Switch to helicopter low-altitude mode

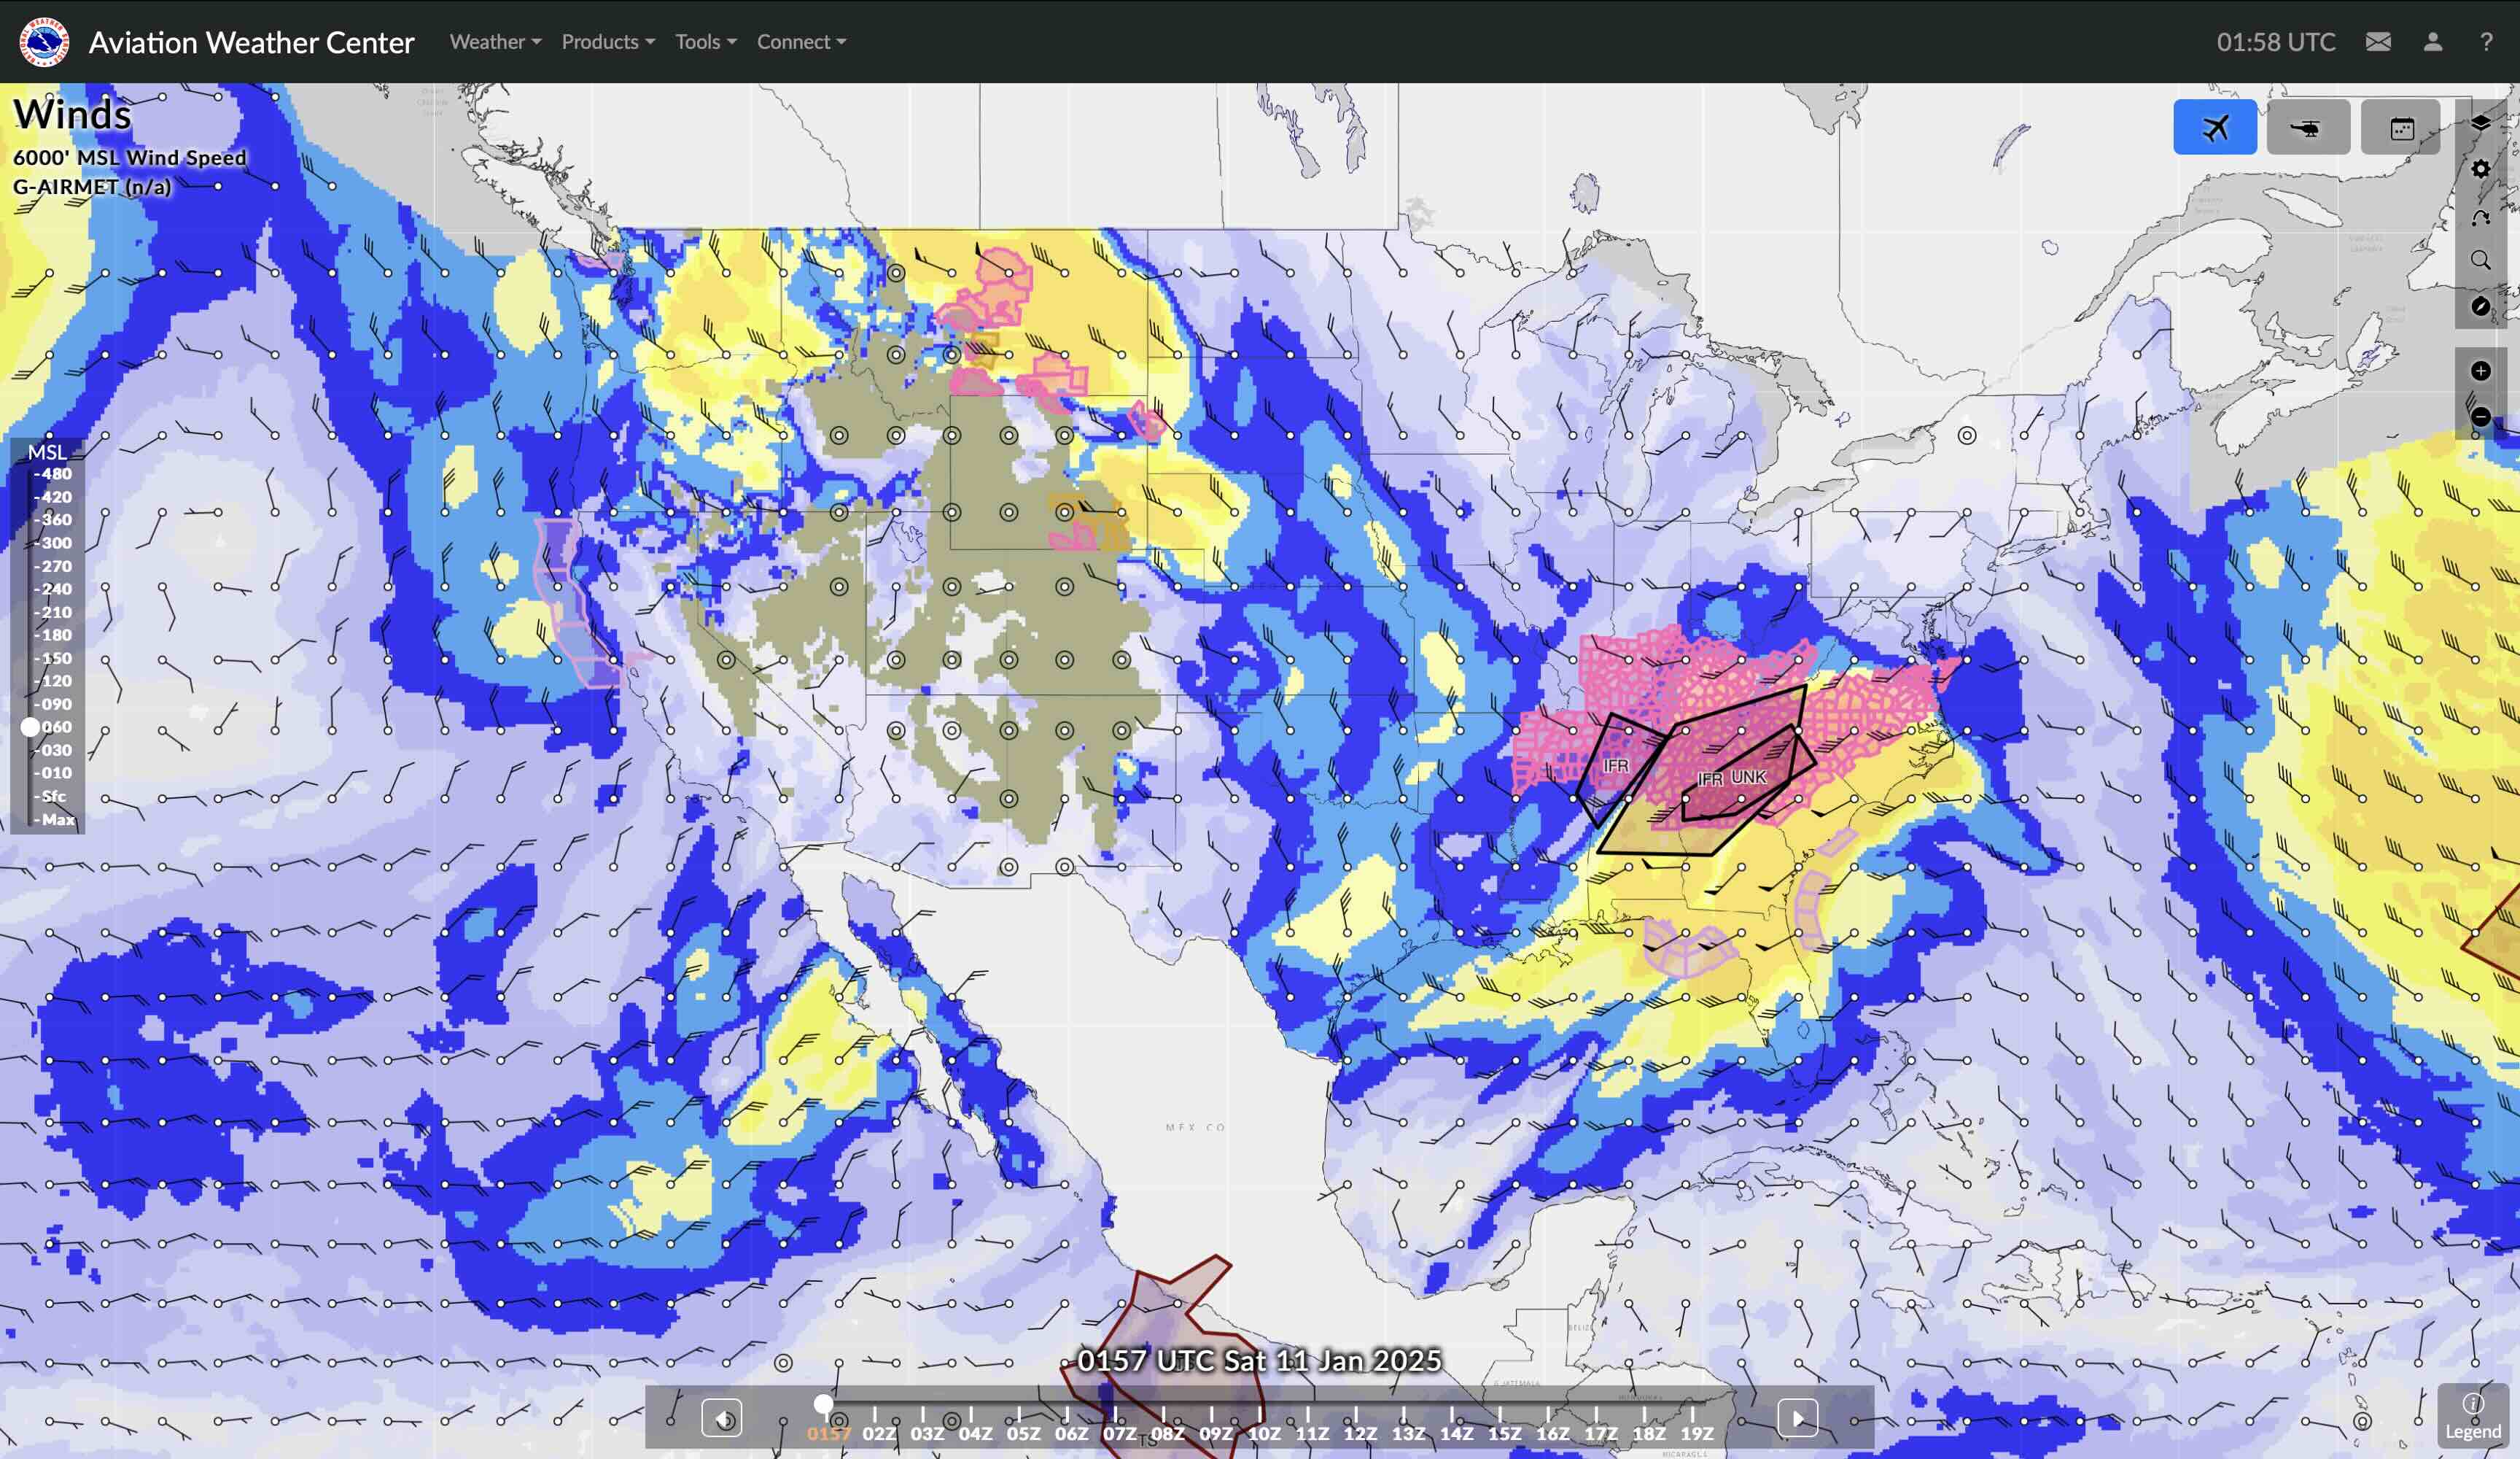(2307, 127)
